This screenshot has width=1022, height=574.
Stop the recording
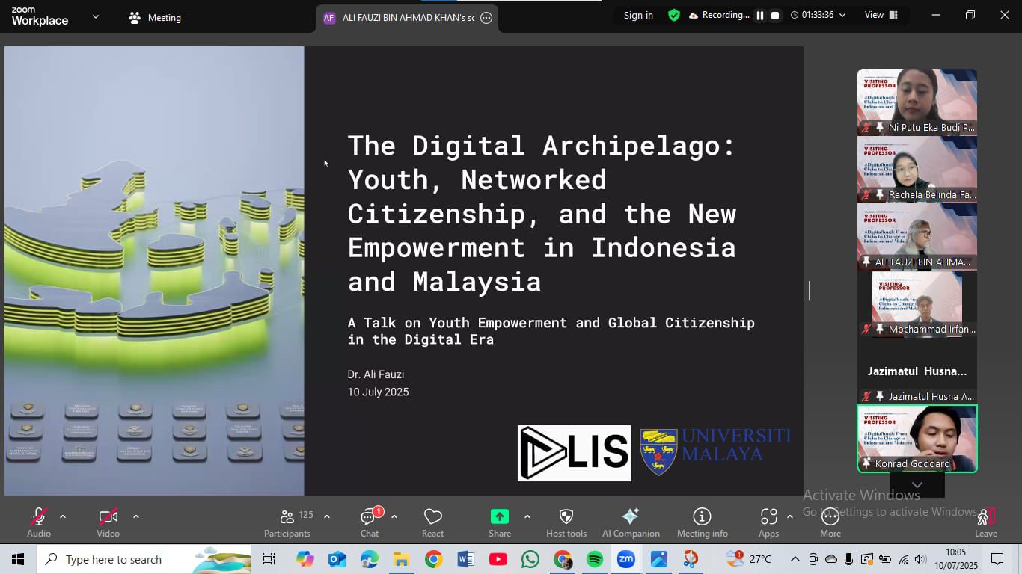(x=775, y=16)
